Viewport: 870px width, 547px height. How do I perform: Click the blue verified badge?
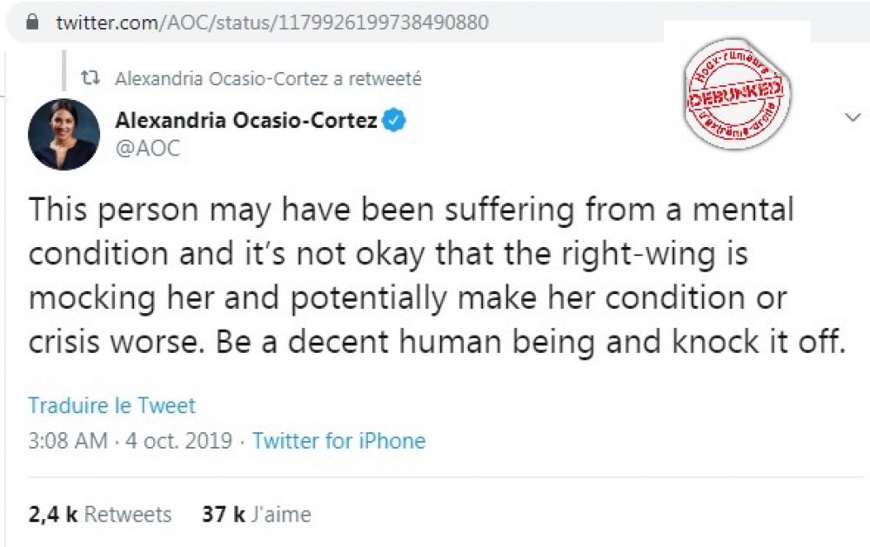pos(395,120)
